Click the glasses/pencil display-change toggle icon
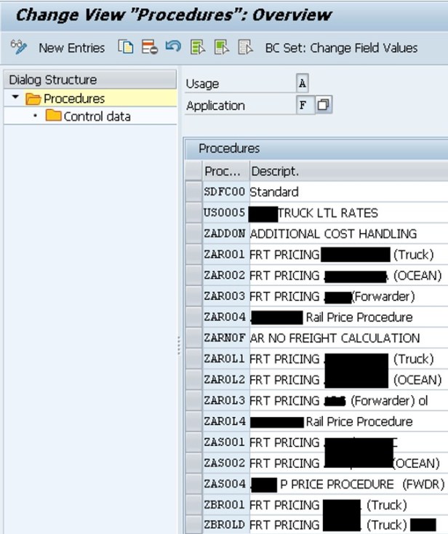448x534 pixels. (19, 47)
